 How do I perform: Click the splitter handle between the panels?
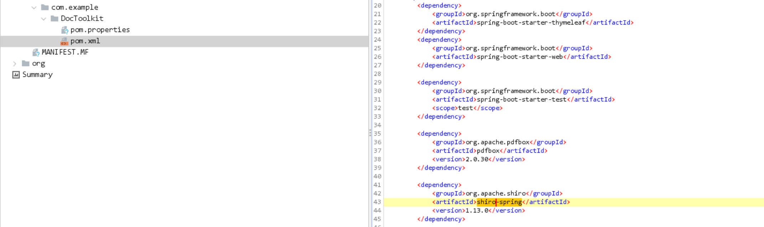(370, 133)
